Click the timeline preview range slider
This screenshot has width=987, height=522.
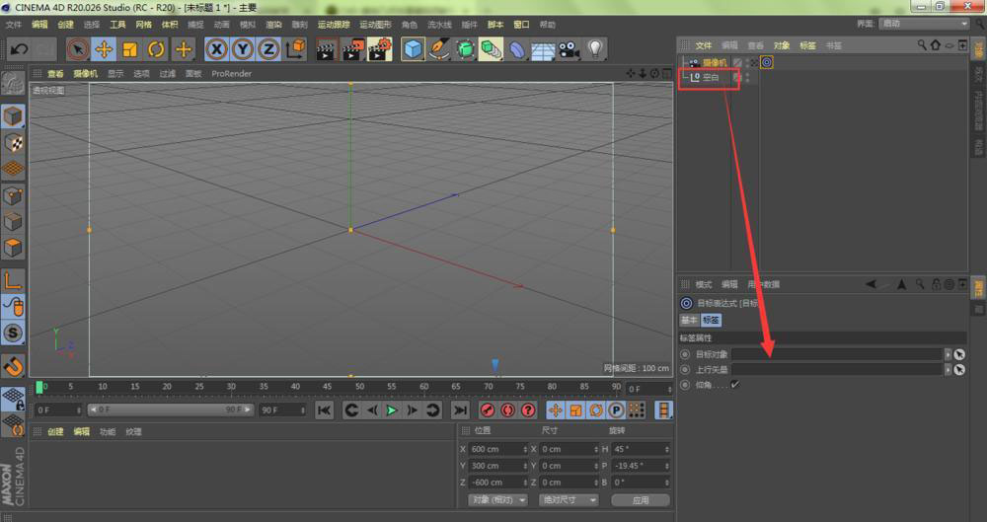171,410
